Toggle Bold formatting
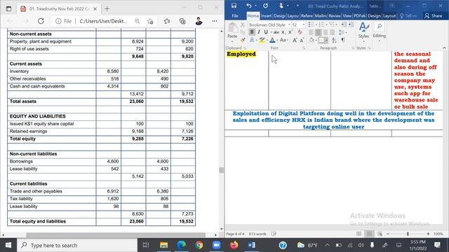This screenshot has height=252, width=449. (252, 32)
